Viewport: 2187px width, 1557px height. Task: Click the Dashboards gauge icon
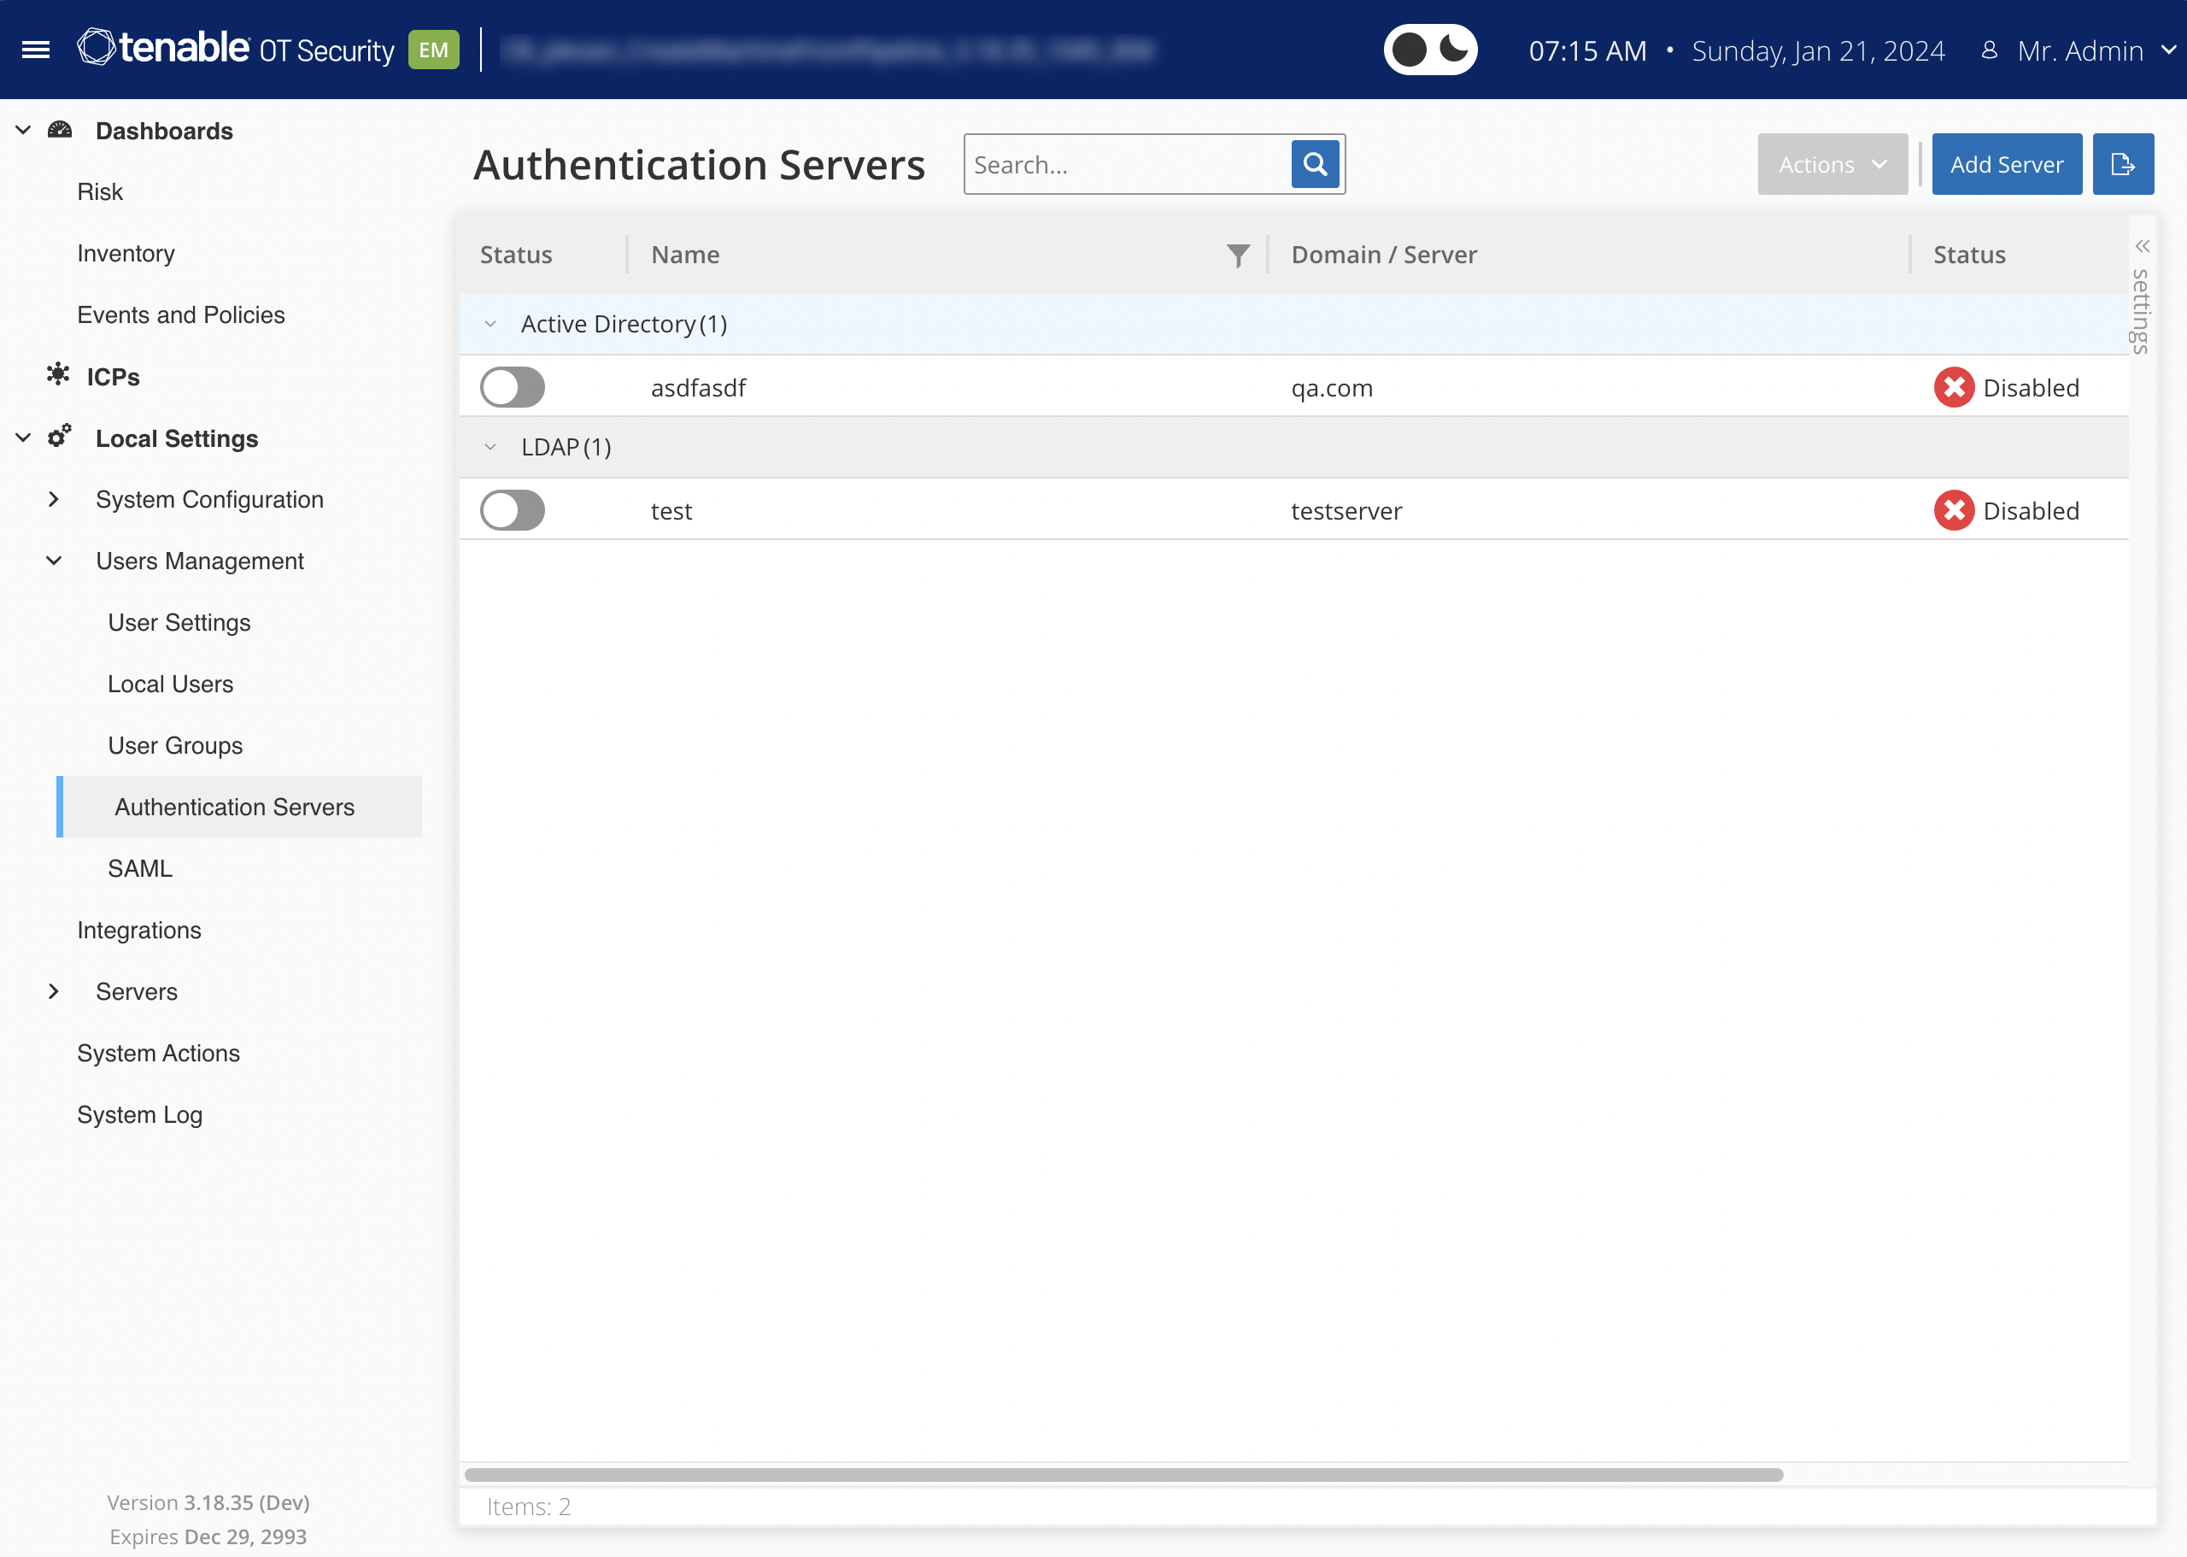pos(61,131)
